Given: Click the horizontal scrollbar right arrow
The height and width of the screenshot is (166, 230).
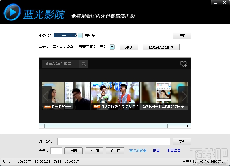Looking at the screenshot, I should pyautogui.click(x=188, y=126).
